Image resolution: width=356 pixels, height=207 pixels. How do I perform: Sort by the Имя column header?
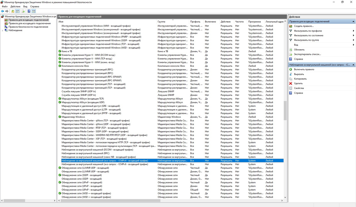pyautogui.click(x=107, y=22)
